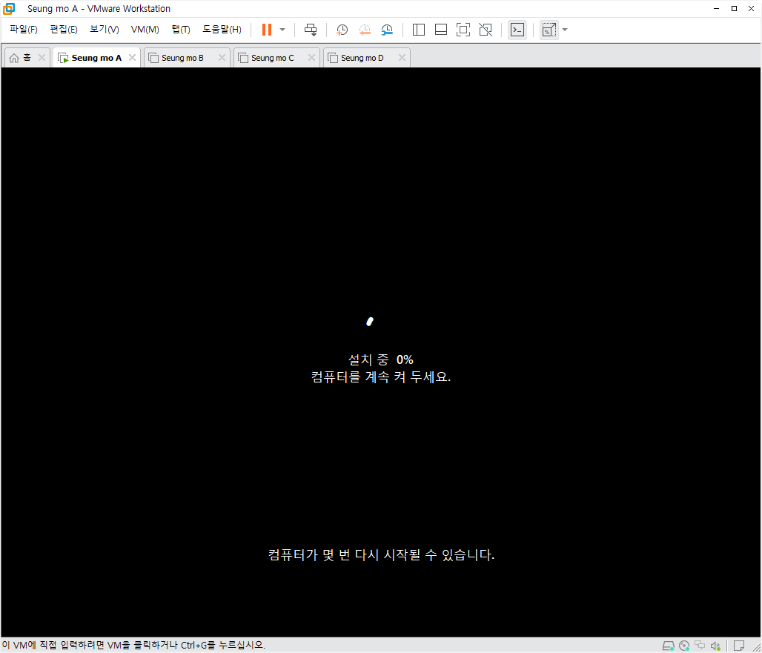The width and height of the screenshot is (762, 653).
Task: Expand the stretch options dropdown arrow
Action: click(565, 30)
